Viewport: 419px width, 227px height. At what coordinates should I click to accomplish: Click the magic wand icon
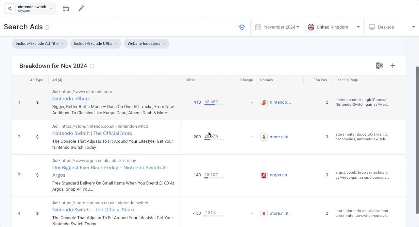[x=81, y=8]
